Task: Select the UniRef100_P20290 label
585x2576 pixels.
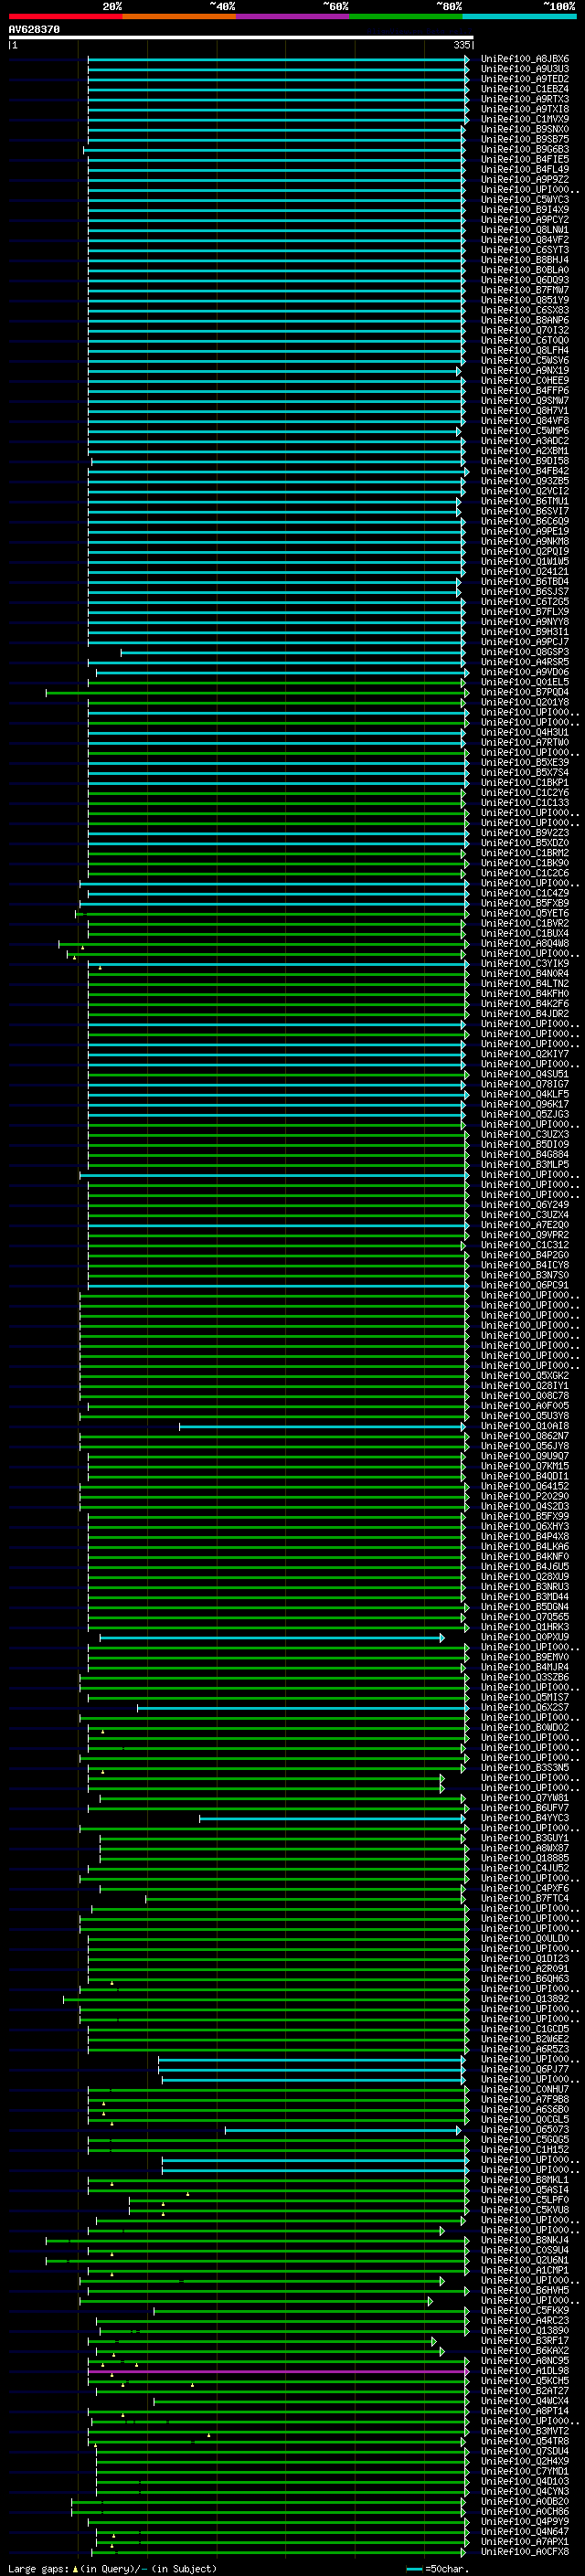Action: click(x=525, y=1497)
